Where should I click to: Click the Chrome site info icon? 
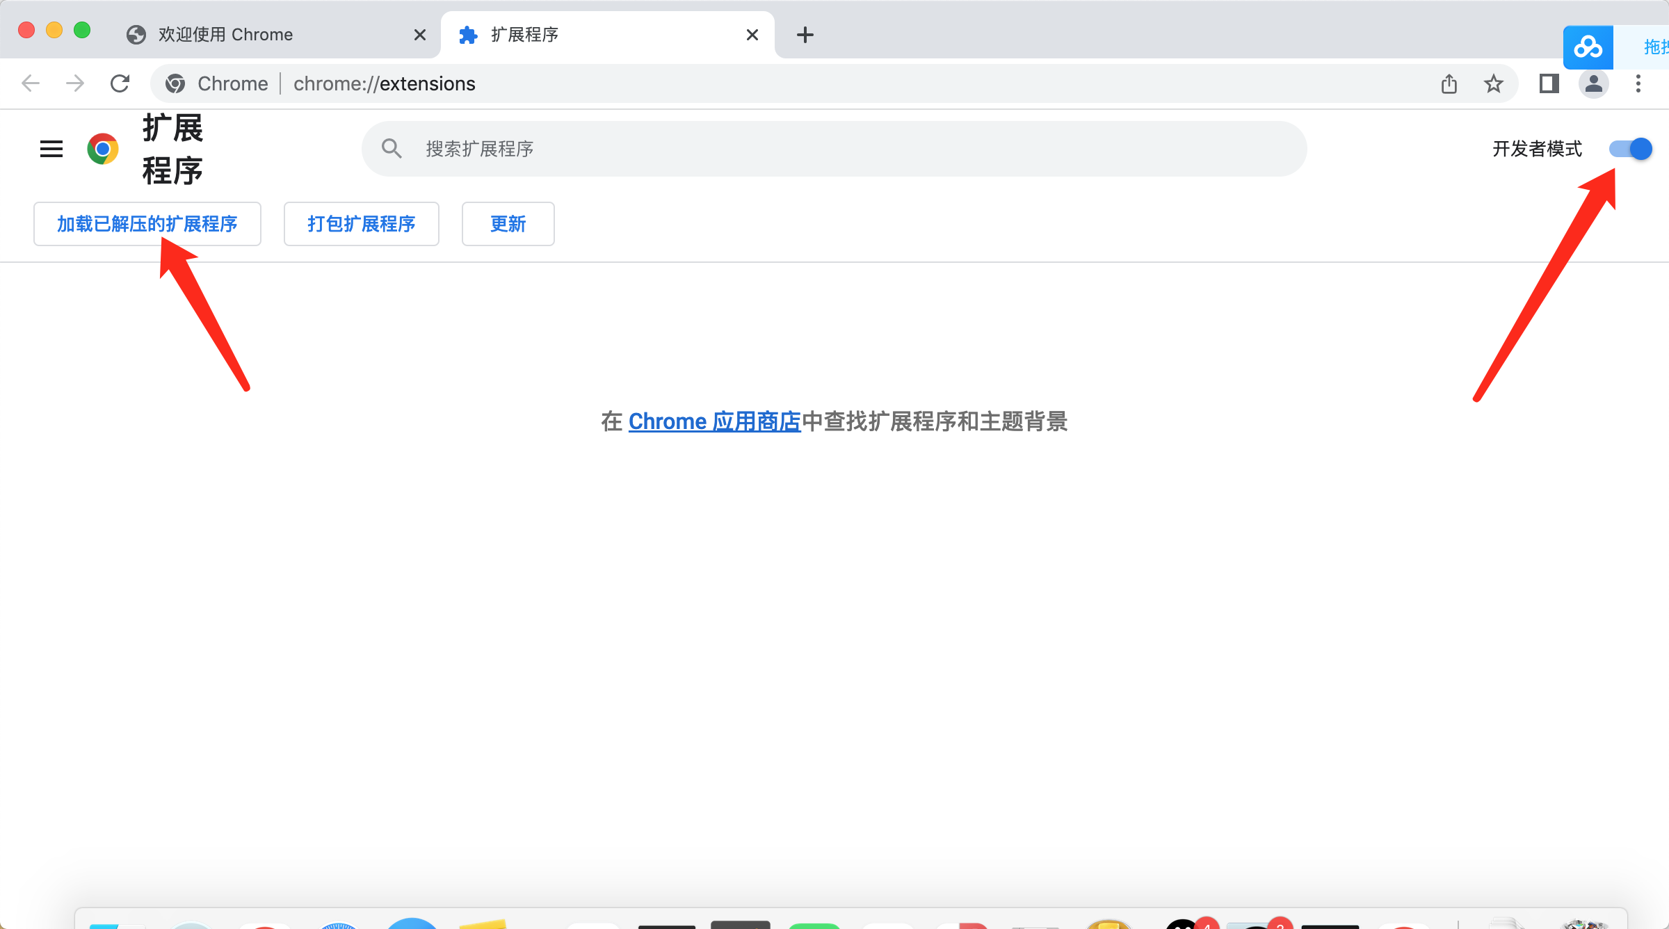click(x=175, y=83)
